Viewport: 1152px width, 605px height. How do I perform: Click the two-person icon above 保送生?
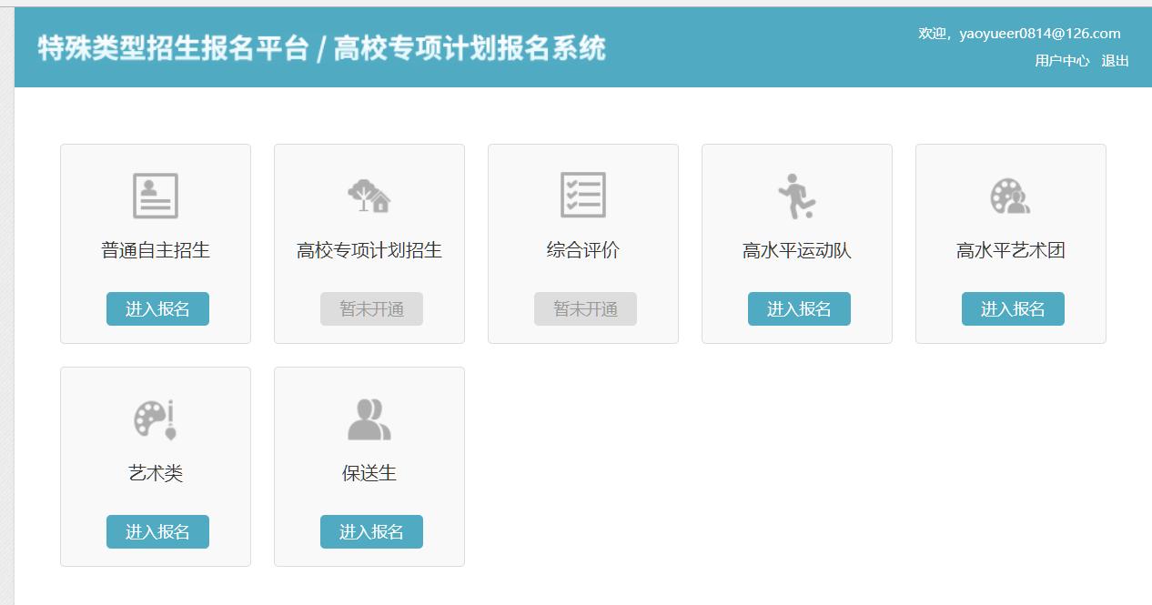(x=369, y=418)
